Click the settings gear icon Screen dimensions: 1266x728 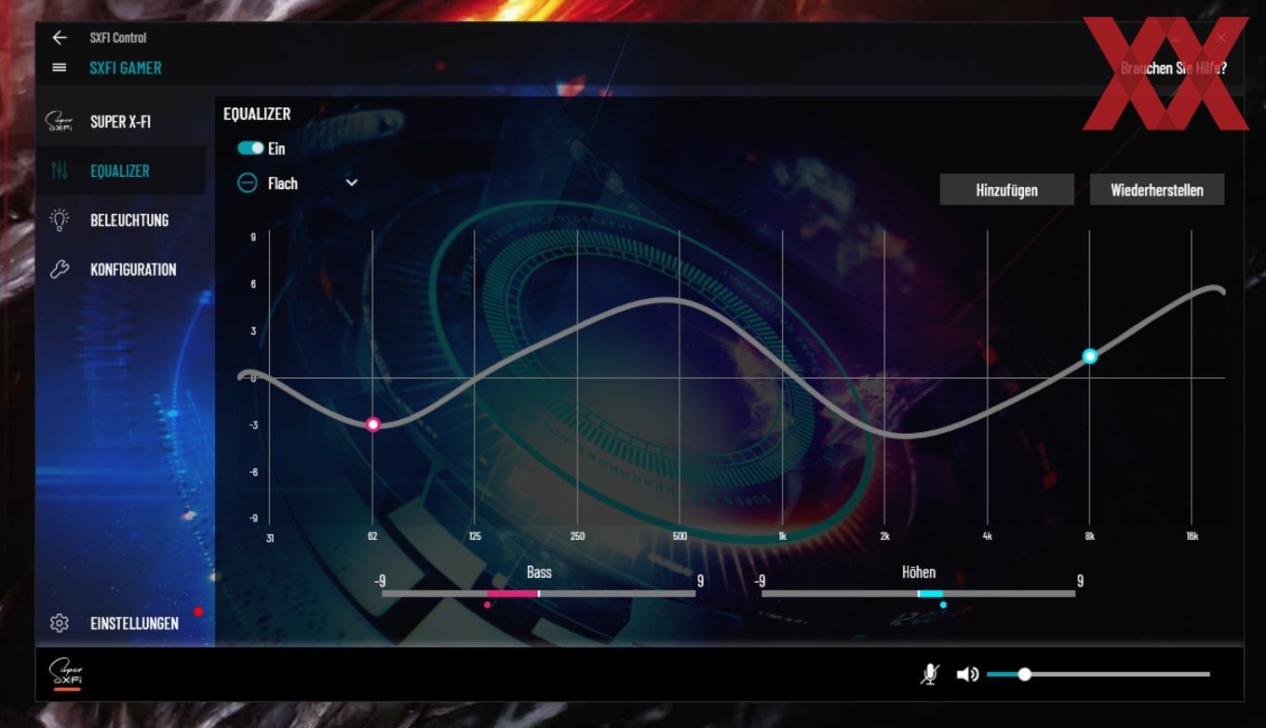(60, 623)
